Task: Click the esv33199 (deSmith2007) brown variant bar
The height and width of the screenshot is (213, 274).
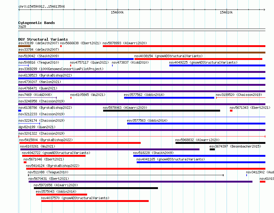Action: click(24, 46)
